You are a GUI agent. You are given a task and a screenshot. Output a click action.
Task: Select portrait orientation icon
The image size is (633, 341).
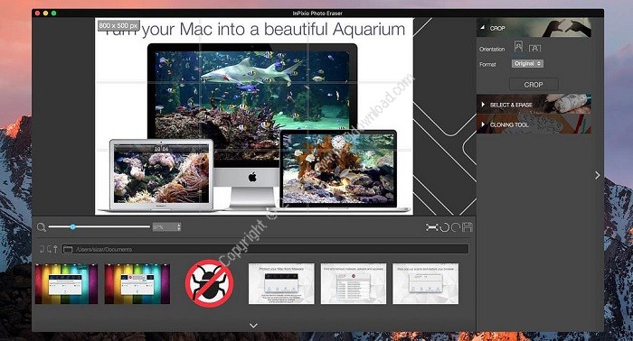[x=518, y=46]
